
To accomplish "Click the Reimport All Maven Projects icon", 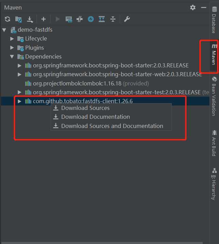I will click(x=7, y=19).
